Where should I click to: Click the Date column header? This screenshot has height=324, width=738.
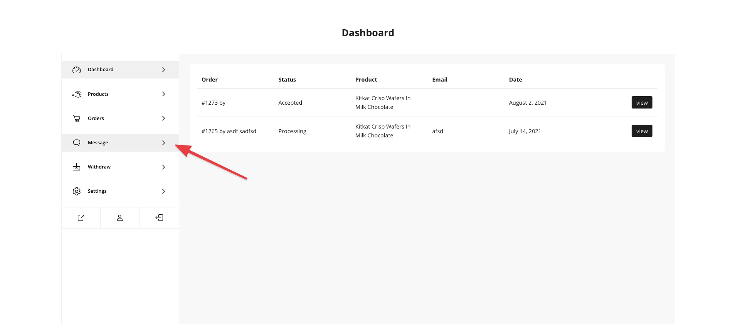516,80
